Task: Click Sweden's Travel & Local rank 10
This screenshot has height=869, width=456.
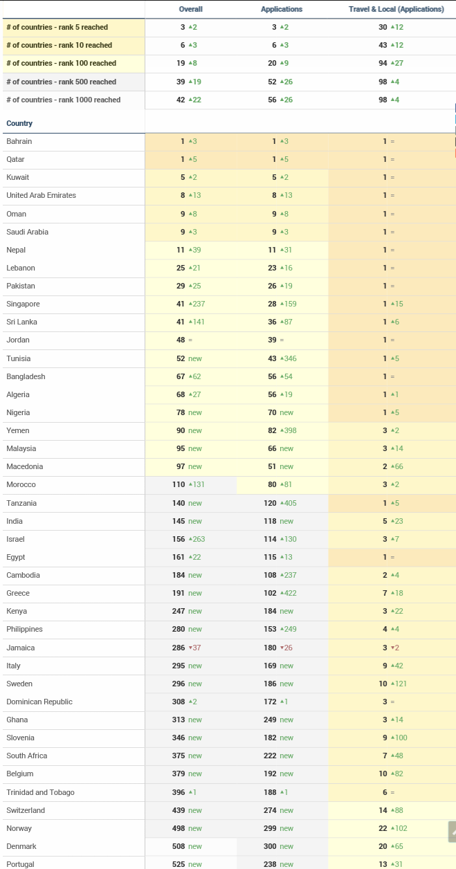Action: [383, 684]
